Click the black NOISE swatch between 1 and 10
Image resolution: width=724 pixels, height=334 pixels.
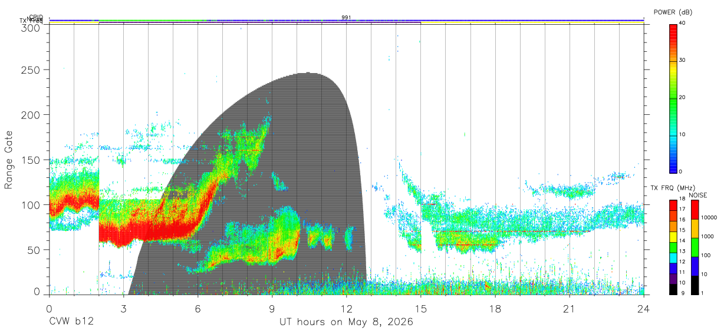coord(695,285)
